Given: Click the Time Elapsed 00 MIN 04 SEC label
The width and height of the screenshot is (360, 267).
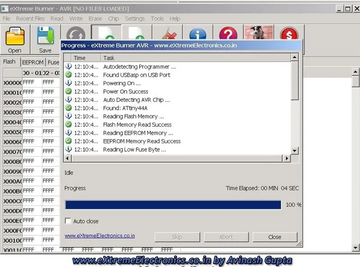Looking at the screenshot, I should 262,188.
